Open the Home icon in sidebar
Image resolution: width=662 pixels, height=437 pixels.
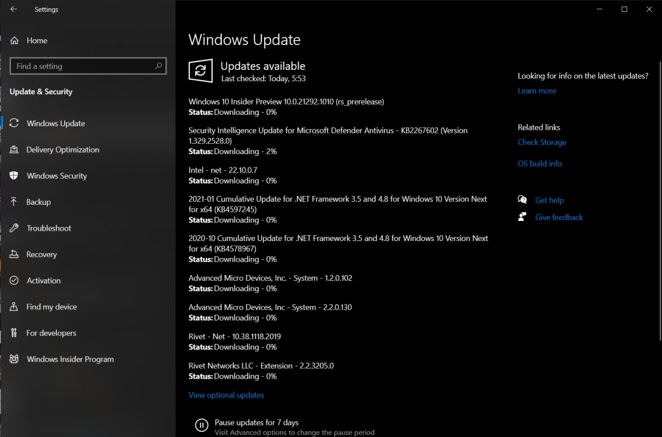14,40
